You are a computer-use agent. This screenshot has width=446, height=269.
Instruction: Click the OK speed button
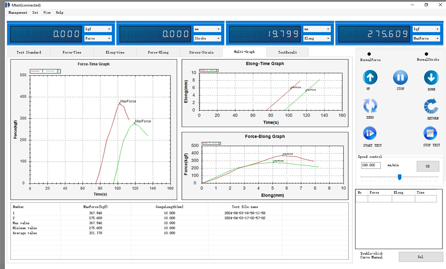coord(427,166)
